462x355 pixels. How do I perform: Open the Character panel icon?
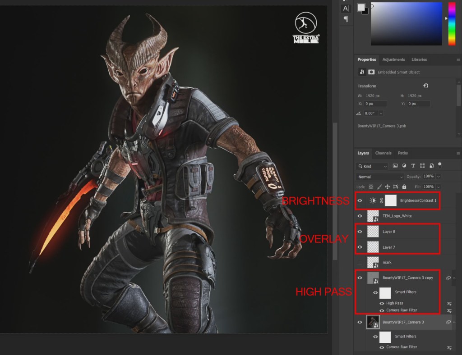point(346,9)
